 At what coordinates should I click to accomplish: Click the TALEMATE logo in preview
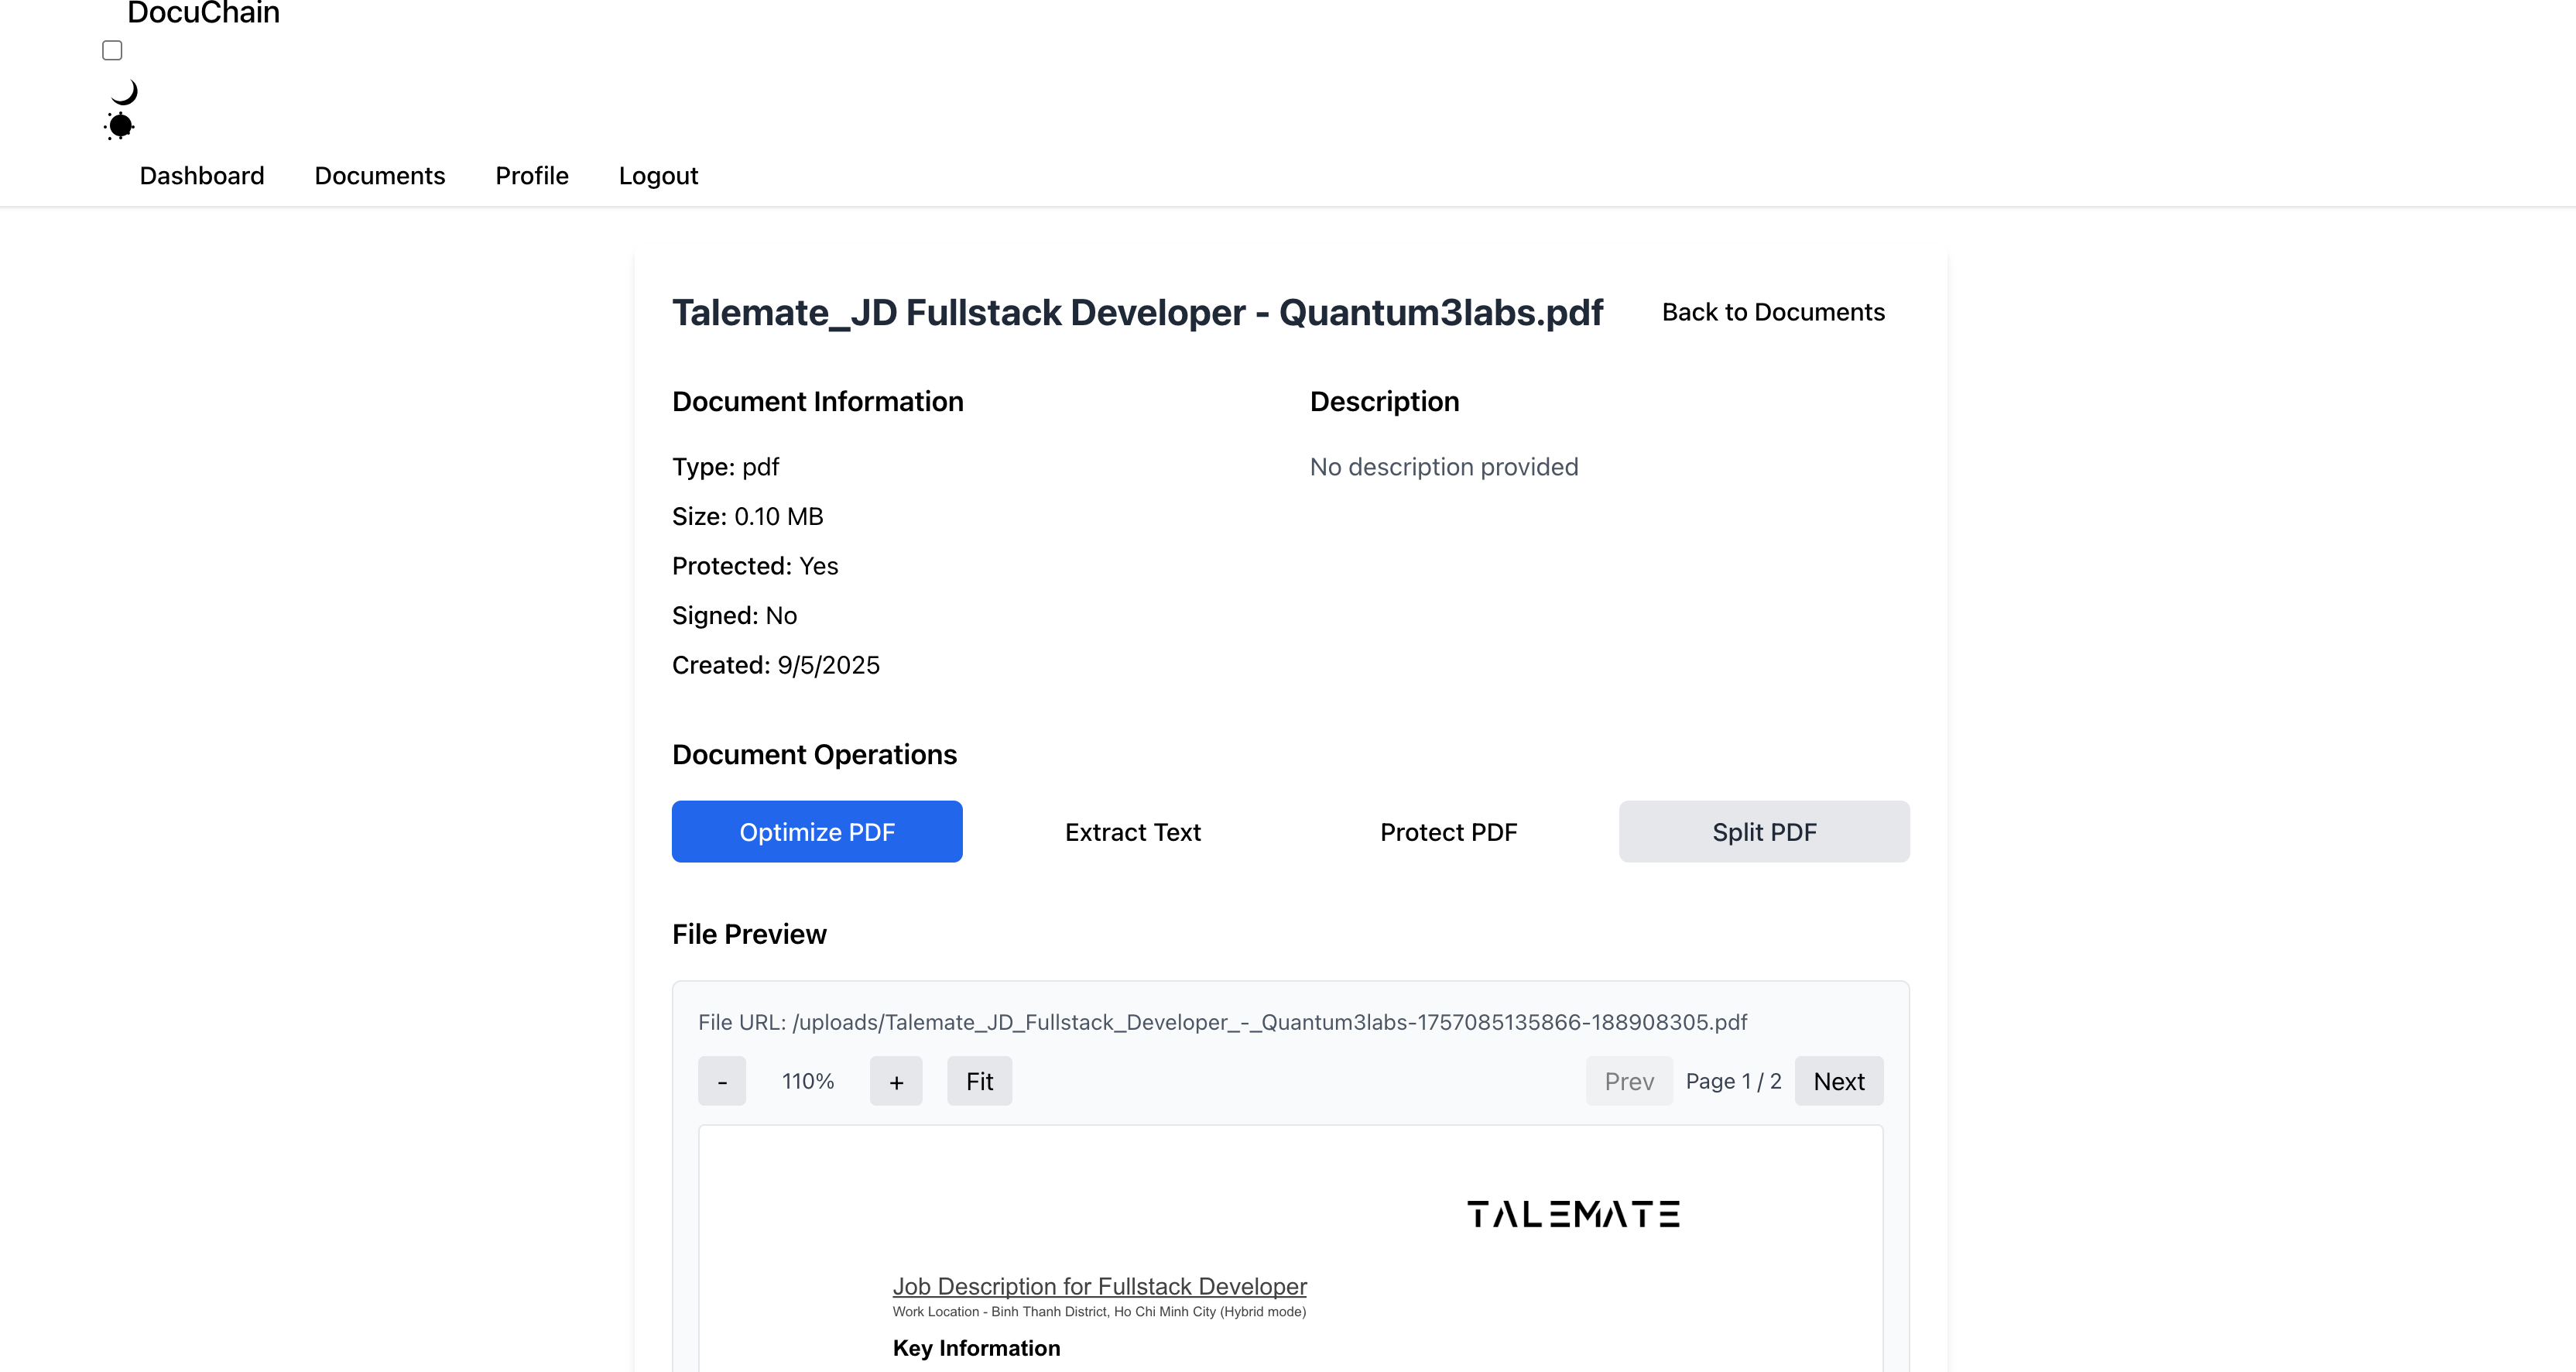coord(1572,1214)
